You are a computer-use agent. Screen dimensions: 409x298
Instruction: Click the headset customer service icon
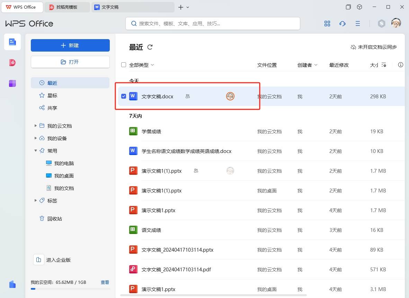click(342, 24)
